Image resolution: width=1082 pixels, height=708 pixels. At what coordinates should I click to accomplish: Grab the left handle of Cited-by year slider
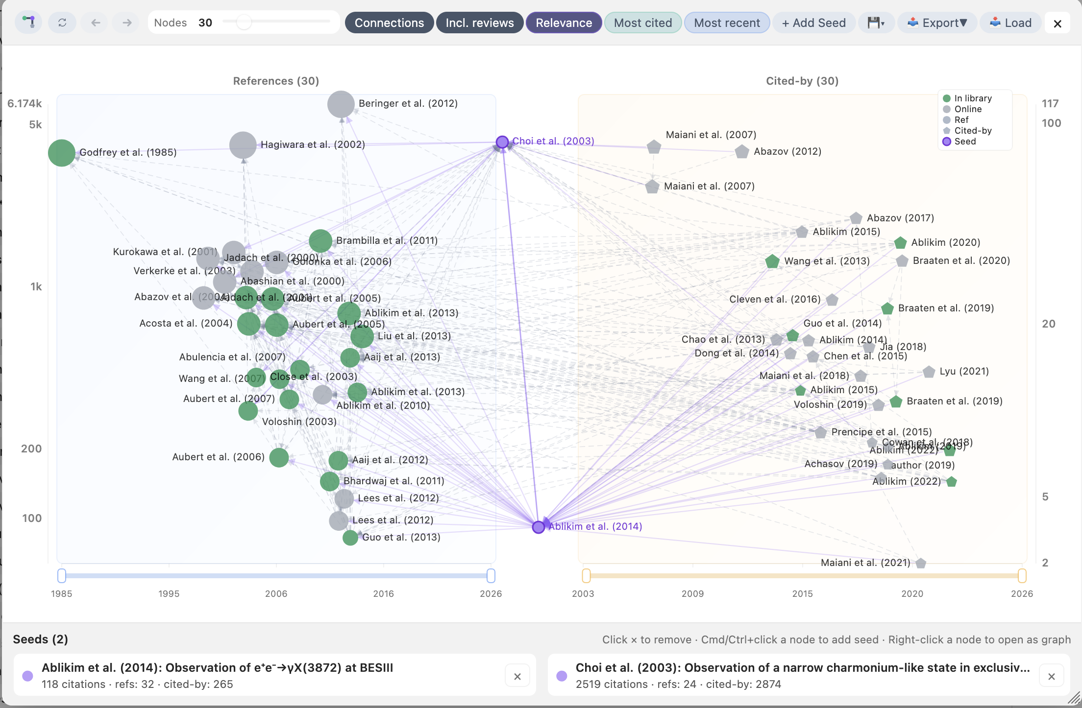tap(586, 575)
